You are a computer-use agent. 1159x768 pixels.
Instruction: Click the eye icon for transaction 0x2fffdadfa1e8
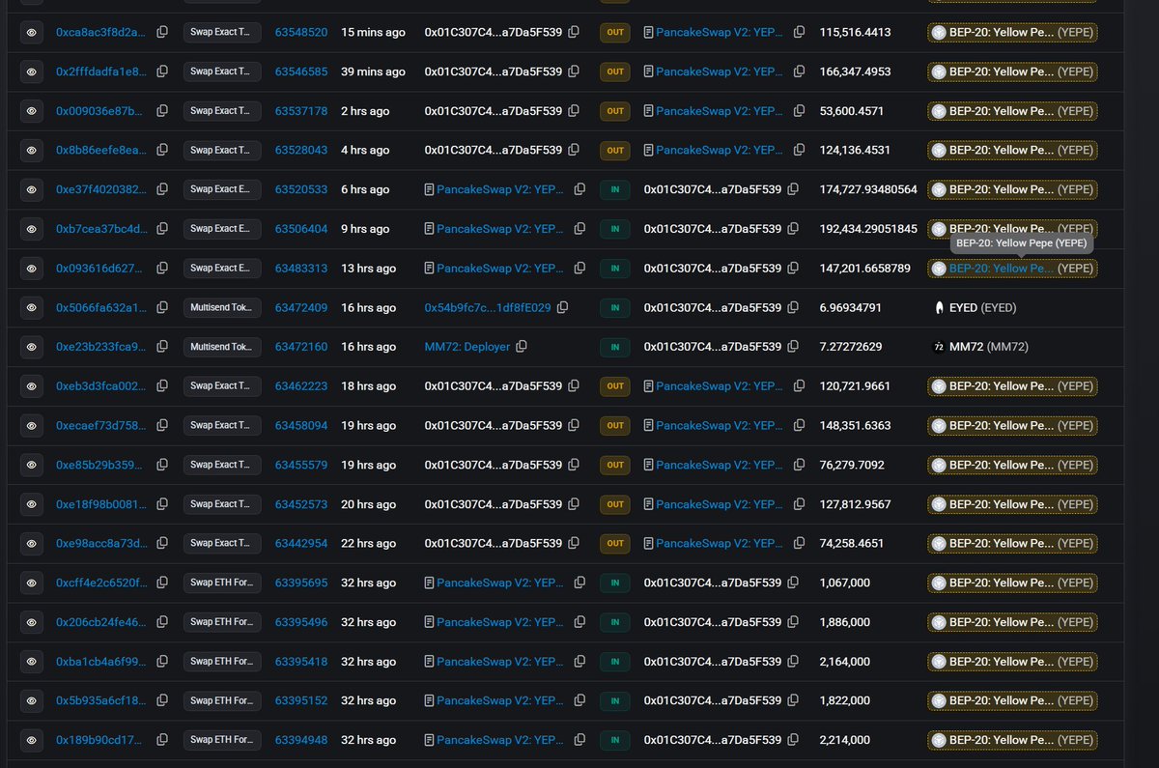pyautogui.click(x=32, y=71)
